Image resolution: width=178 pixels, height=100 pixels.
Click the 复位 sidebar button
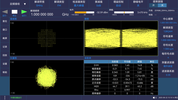point(5,21)
